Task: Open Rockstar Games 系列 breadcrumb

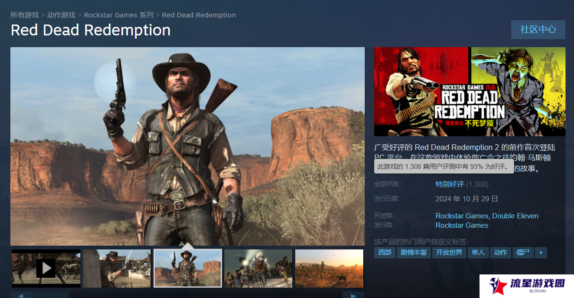Action: (x=119, y=15)
